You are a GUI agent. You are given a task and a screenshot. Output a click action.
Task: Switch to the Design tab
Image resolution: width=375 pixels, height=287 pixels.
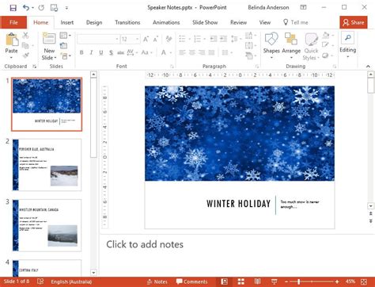tap(94, 22)
